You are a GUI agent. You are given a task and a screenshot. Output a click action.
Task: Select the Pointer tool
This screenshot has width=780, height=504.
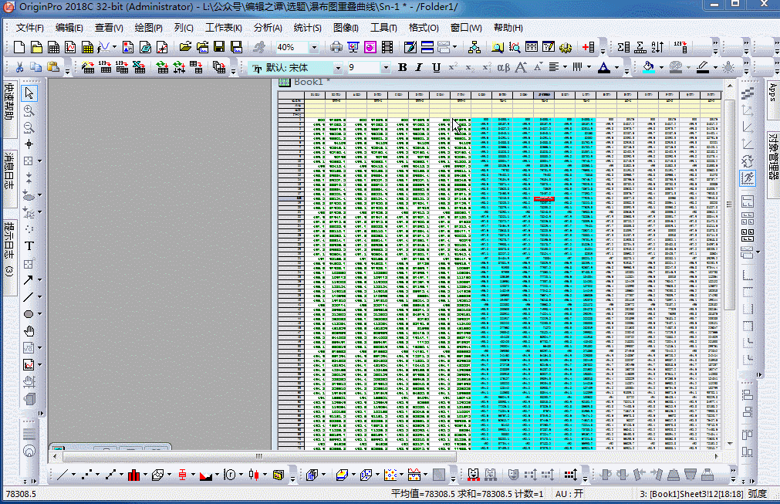pyautogui.click(x=29, y=93)
